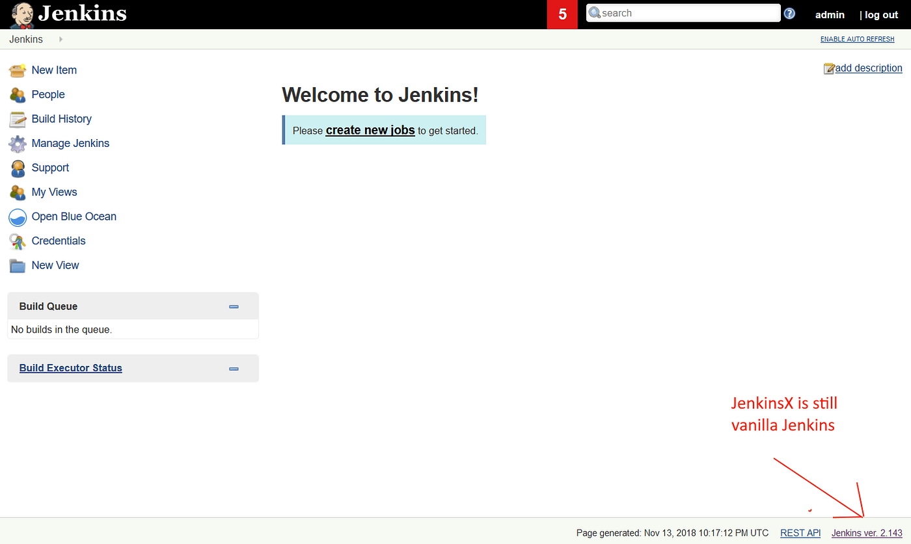Click the Support person icon
Screen dimensions: 911x544
pos(17,168)
